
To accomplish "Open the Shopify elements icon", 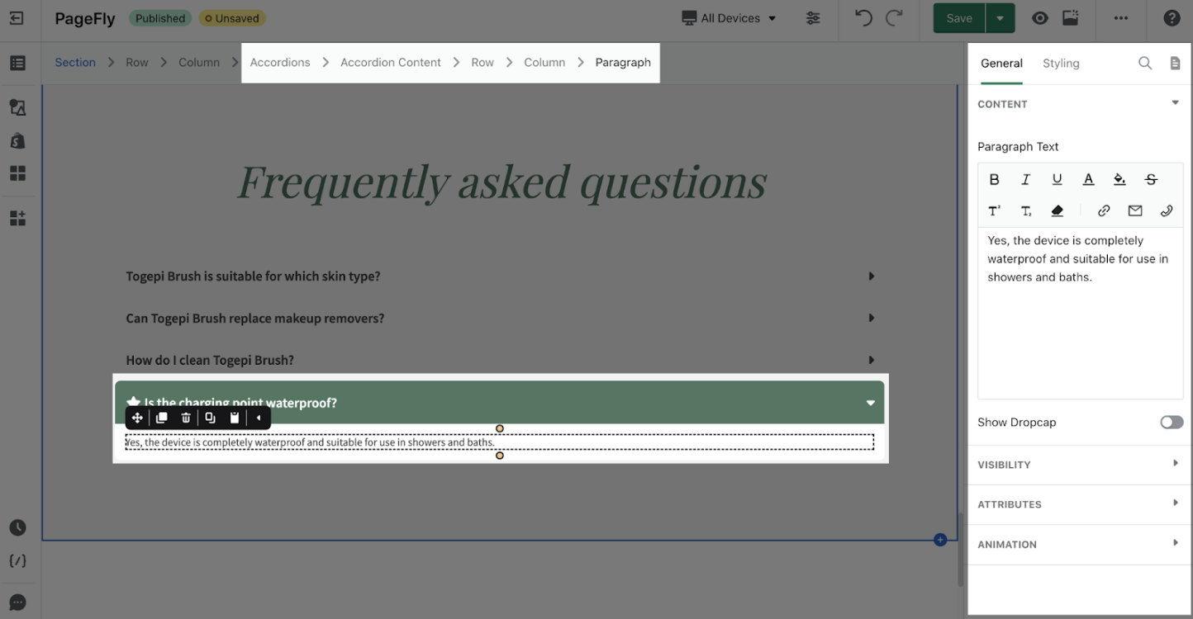I will point(17,140).
